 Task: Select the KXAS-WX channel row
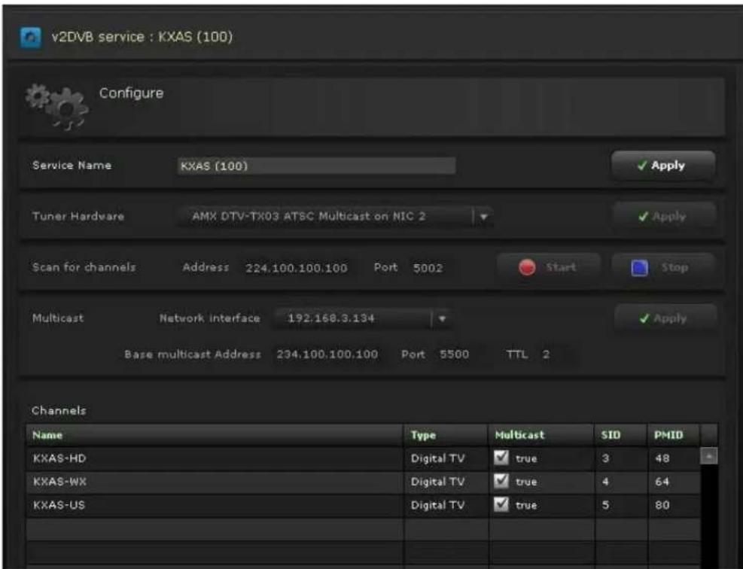(x=363, y=482)
